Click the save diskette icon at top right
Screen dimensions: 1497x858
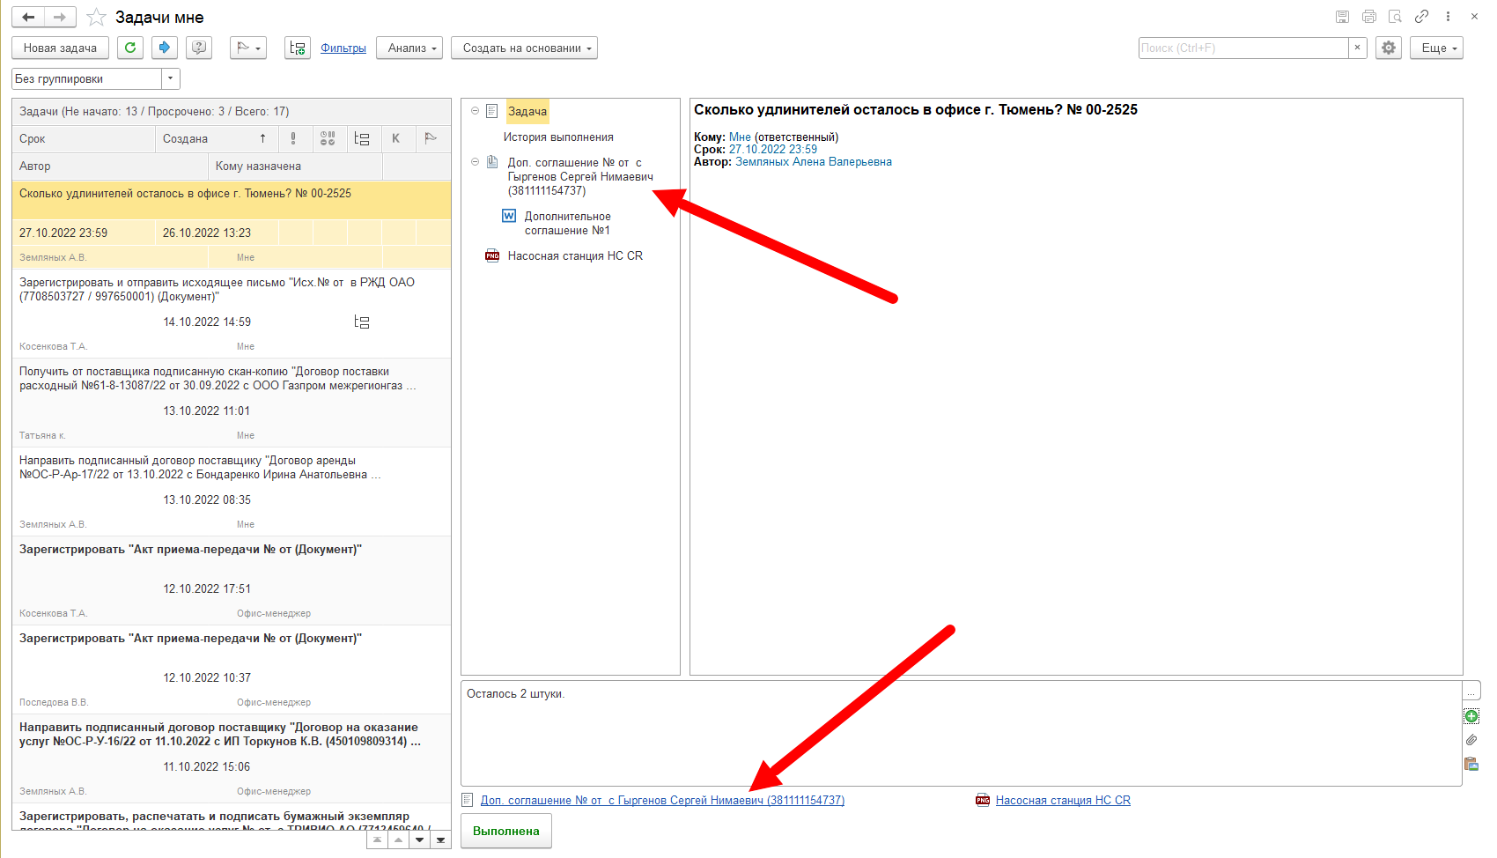(x=1342, y=17)
